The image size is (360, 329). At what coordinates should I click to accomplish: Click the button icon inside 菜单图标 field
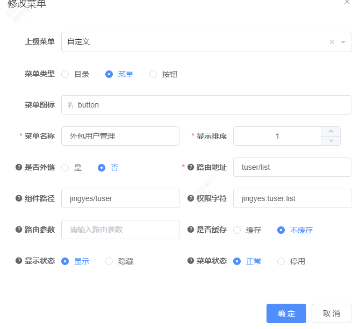click(70, 105)
